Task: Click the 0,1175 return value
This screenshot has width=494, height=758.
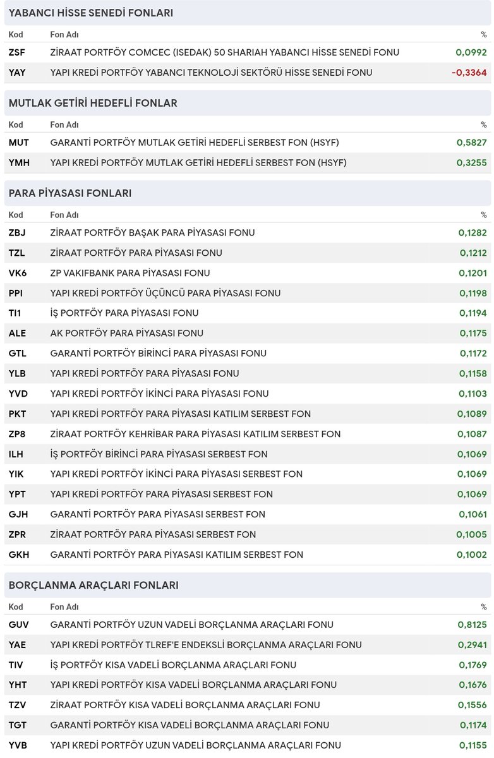Action: click(473, 334)
